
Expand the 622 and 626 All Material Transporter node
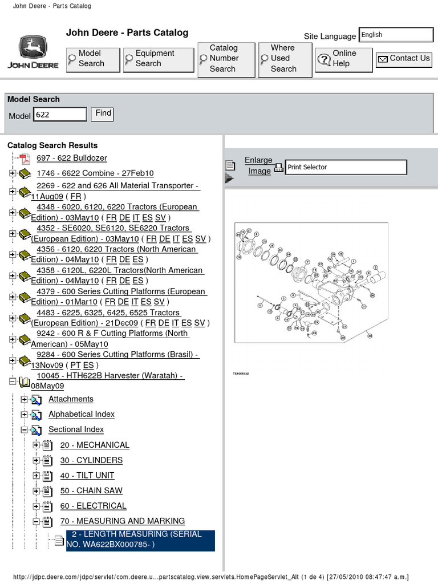pyautogui.click(x=13, y=192)
